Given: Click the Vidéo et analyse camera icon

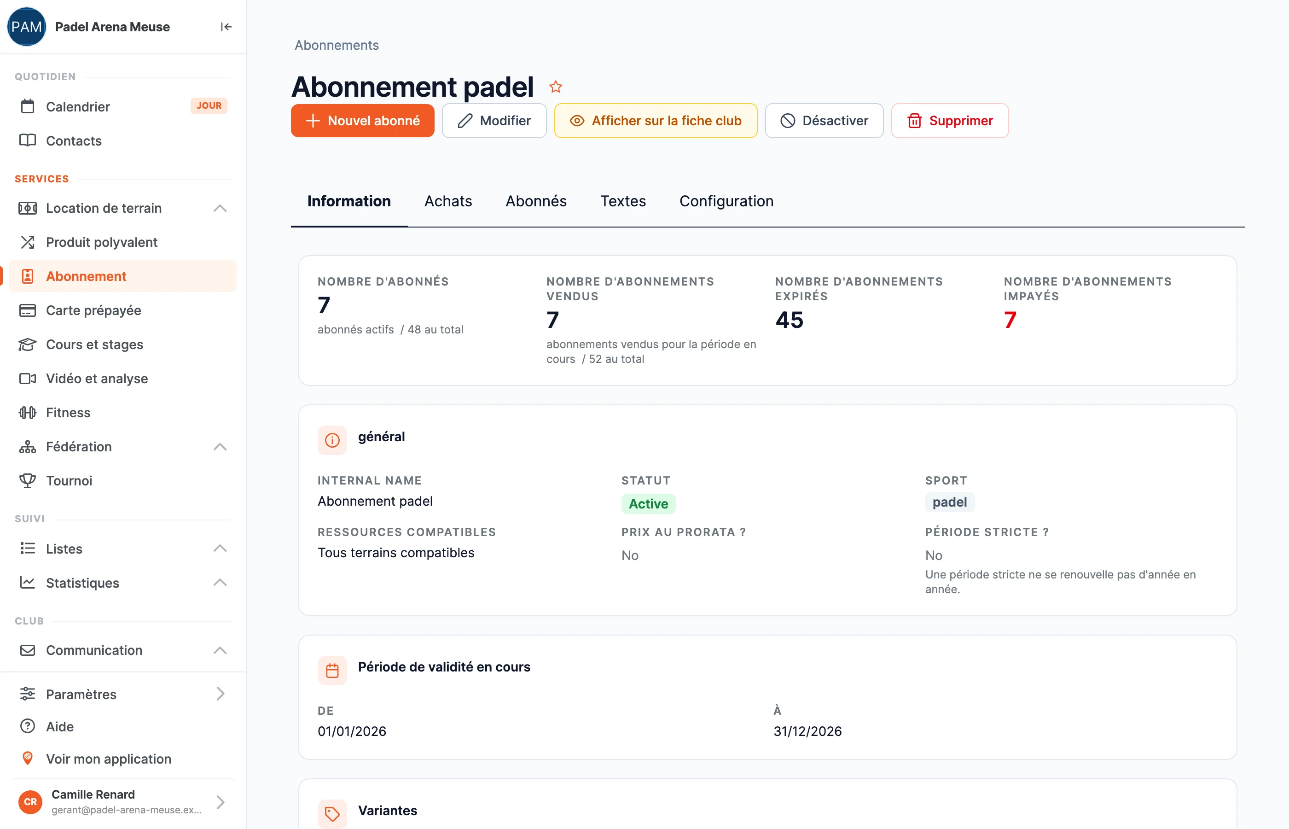Looking at the screenshot, I should click(x=28, y=379).
